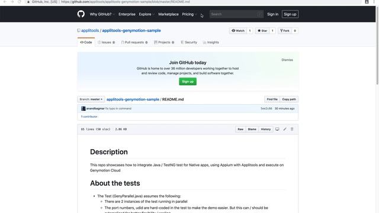Image resolution: width=379 pixels, height=213 pixels.
Task: Expand the Pricing dropdown
Action: (x=189, y=14)
